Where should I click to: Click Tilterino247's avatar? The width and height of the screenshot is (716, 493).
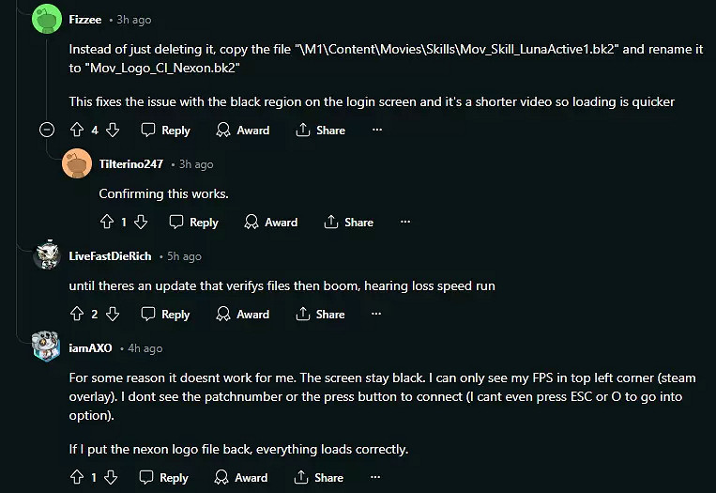76,164
